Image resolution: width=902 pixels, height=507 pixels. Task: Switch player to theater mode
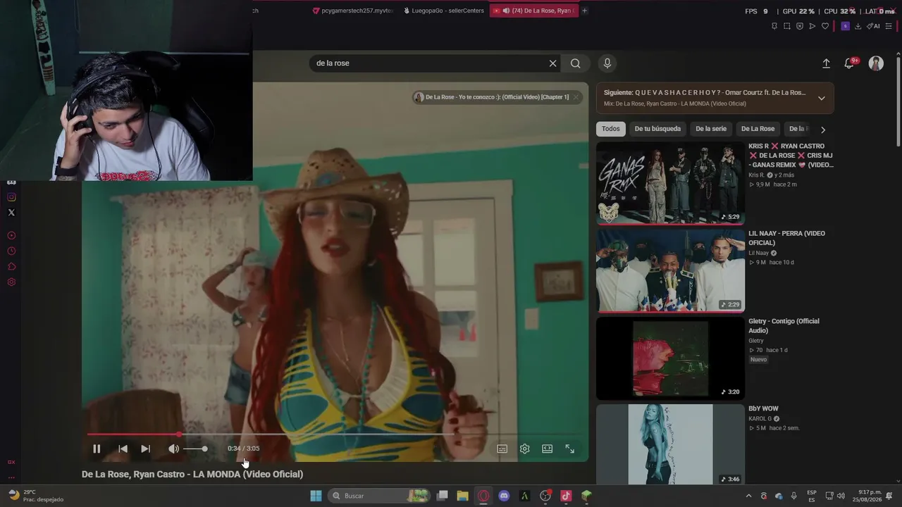(x=548, y=449)
